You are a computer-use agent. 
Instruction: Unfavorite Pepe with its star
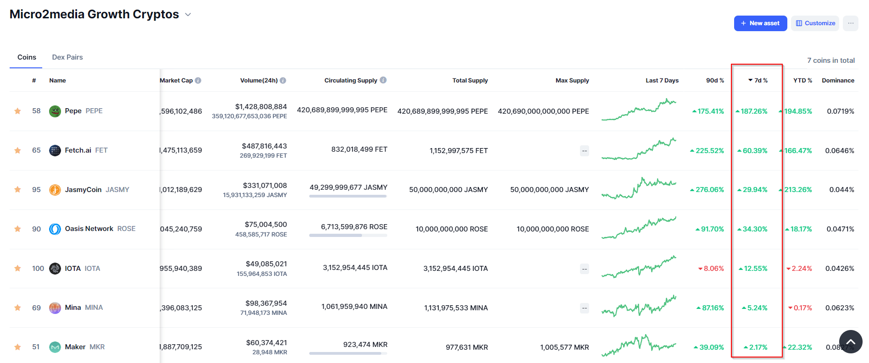click(17, 111)
